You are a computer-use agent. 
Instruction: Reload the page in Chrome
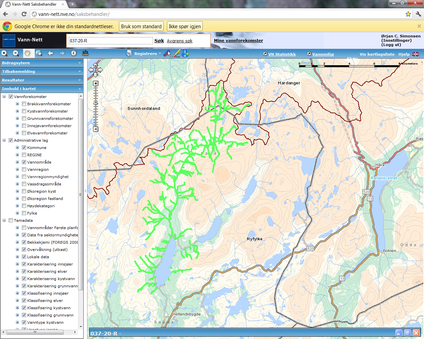pyautogui.click(x=24, y=14)
